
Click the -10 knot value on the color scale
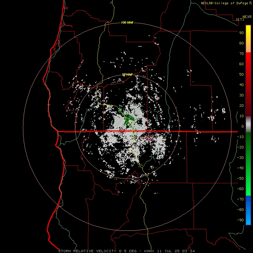click(240, 137)
